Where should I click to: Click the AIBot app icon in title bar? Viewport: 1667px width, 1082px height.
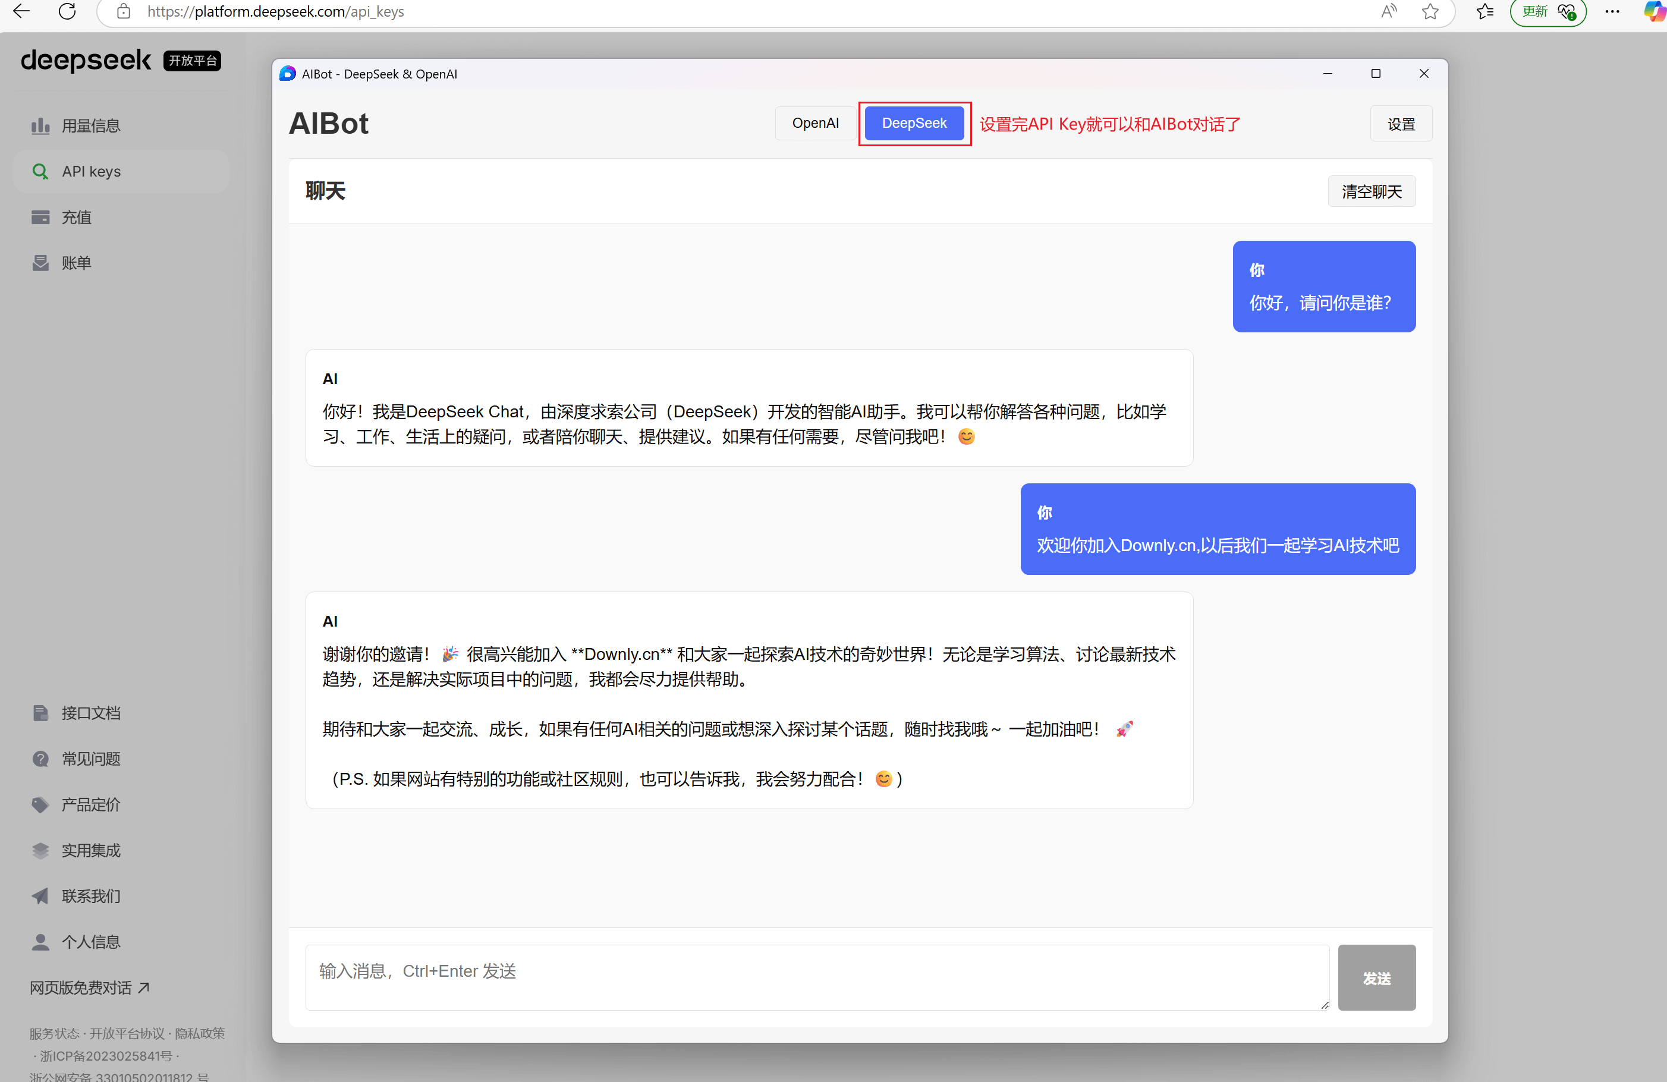pos(287,74)
